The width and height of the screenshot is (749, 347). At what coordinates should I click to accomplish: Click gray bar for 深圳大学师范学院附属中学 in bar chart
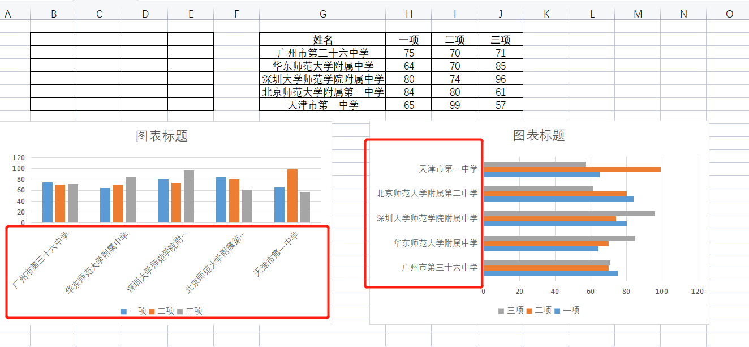pos(569,213)
